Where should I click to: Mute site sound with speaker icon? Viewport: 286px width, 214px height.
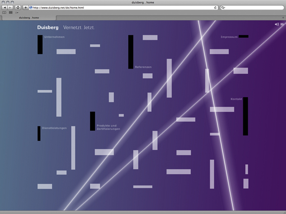[277, 24]
